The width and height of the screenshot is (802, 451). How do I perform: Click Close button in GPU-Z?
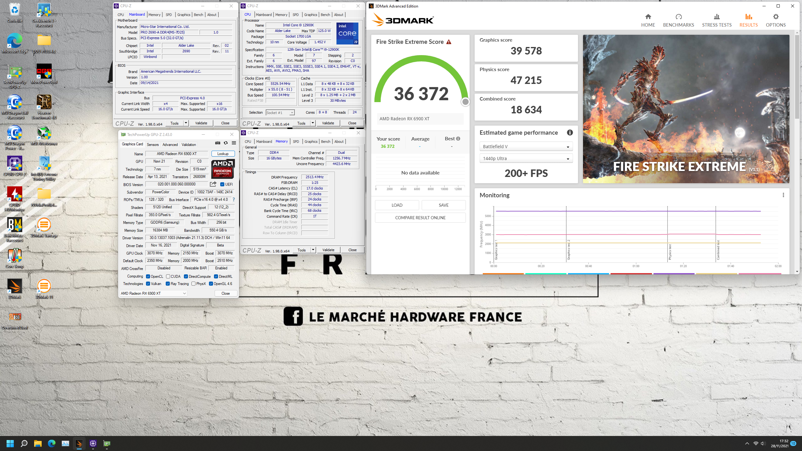tap(226, 293)
